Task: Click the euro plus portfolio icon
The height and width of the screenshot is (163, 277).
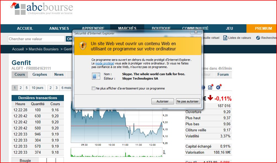Action: click(219, 87)
